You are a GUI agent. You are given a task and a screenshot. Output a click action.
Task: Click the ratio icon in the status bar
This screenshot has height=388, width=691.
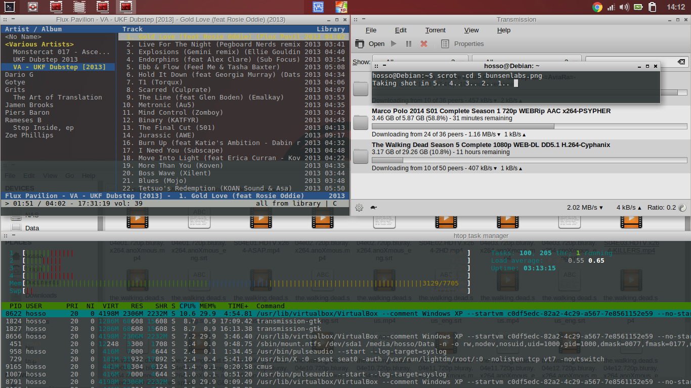click(682, 207)
